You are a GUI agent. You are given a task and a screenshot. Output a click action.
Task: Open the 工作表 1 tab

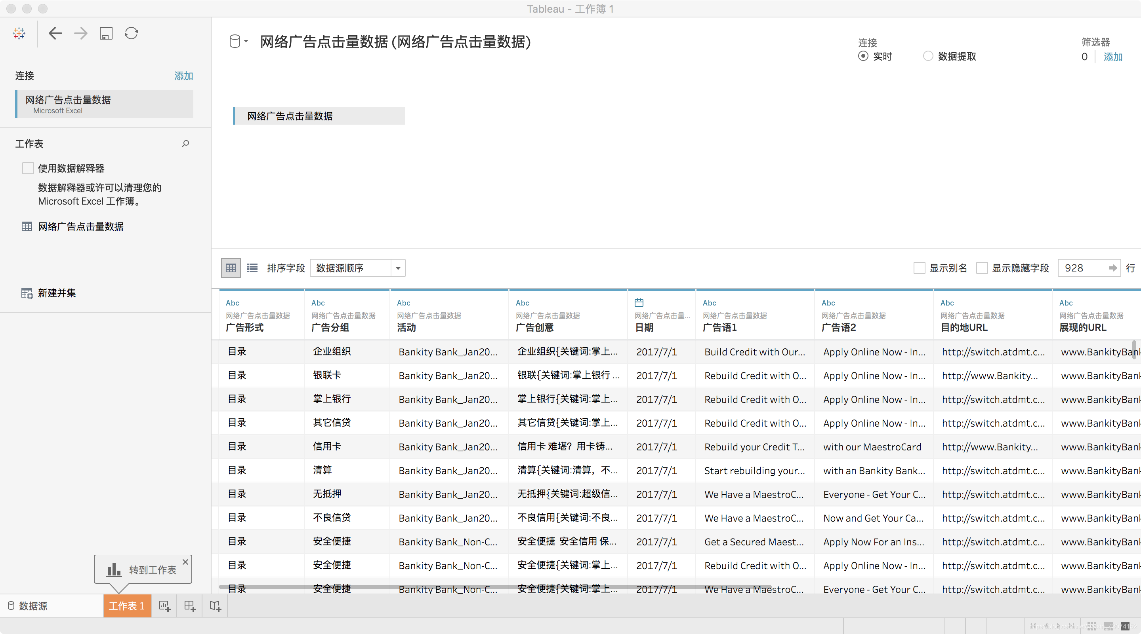127,606
